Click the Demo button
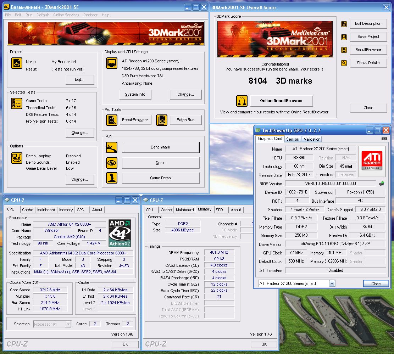 coord(161,163)
